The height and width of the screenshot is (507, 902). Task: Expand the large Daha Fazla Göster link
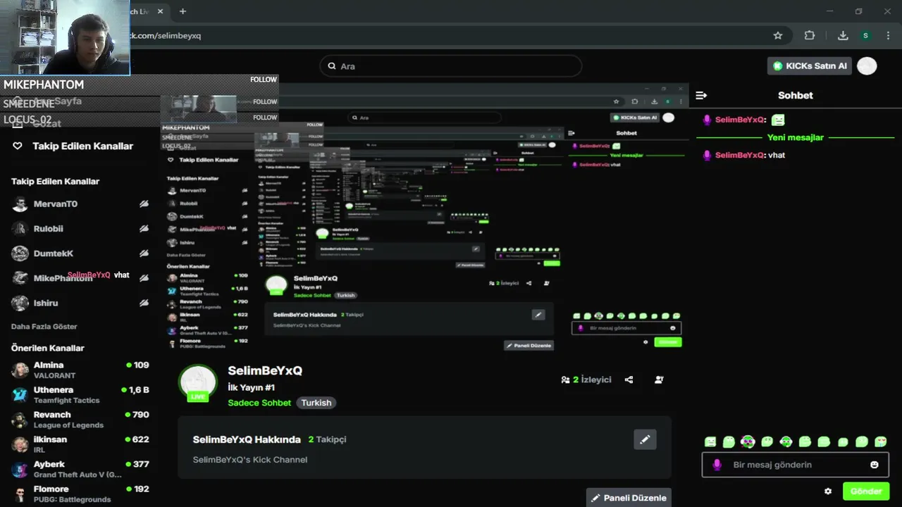[x=44, y=327]
